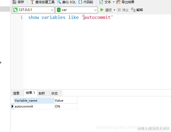
Task: Click the Variable_name column header
Action: pos(34,101)
